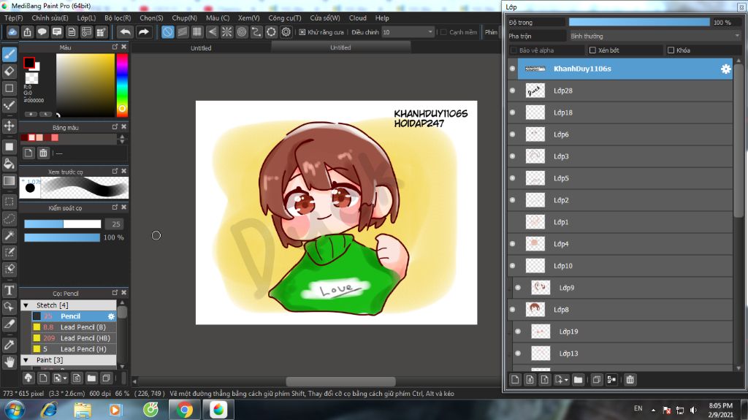The width and height of the screenshot is (748, 420).
Task: Select the Text tool
Action: click(x=9, y=290)
